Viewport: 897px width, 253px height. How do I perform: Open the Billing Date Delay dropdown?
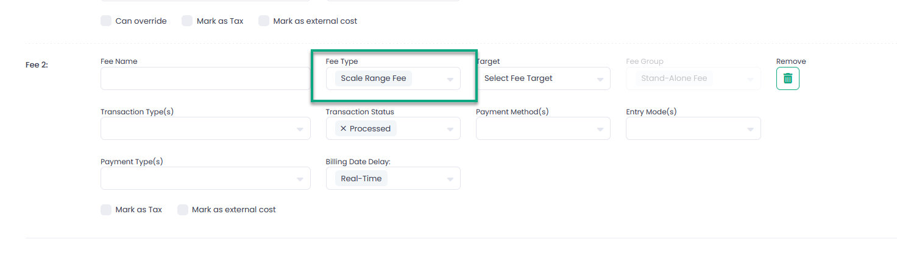coord(450,179)
